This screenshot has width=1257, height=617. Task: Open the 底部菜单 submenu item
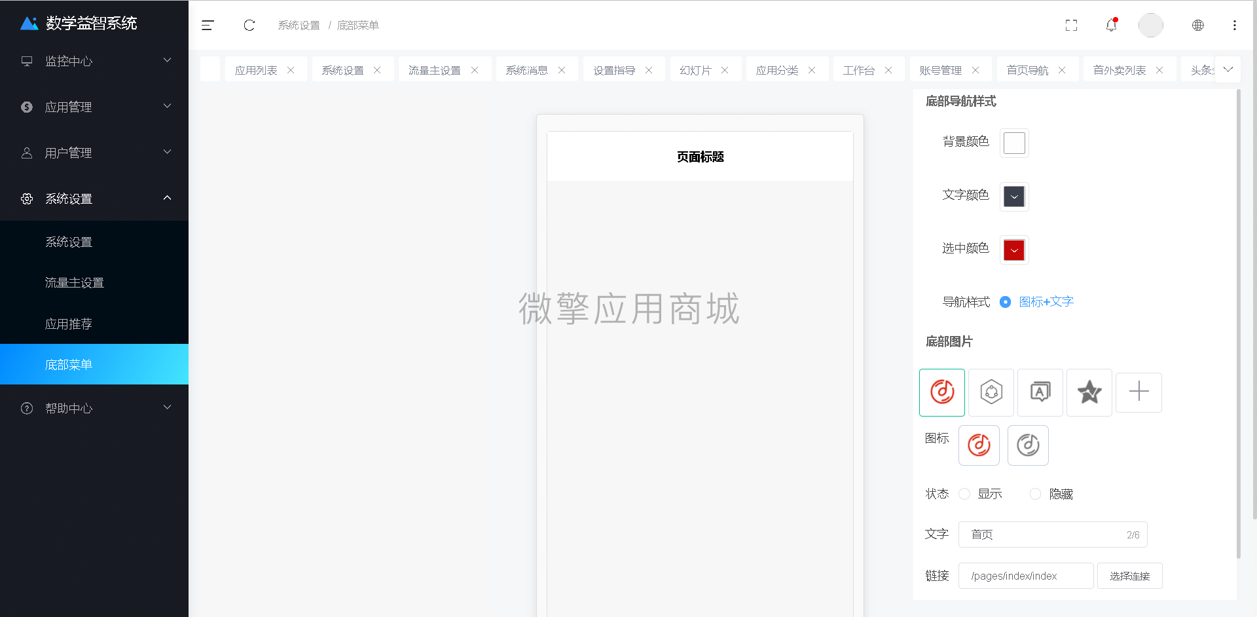94,364
